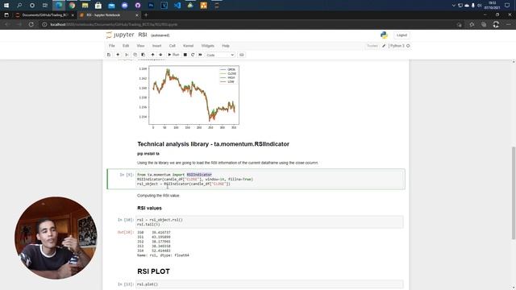Click the edit pencil icon near kernel name
The image size is (516, 290).
coord(384,46)
